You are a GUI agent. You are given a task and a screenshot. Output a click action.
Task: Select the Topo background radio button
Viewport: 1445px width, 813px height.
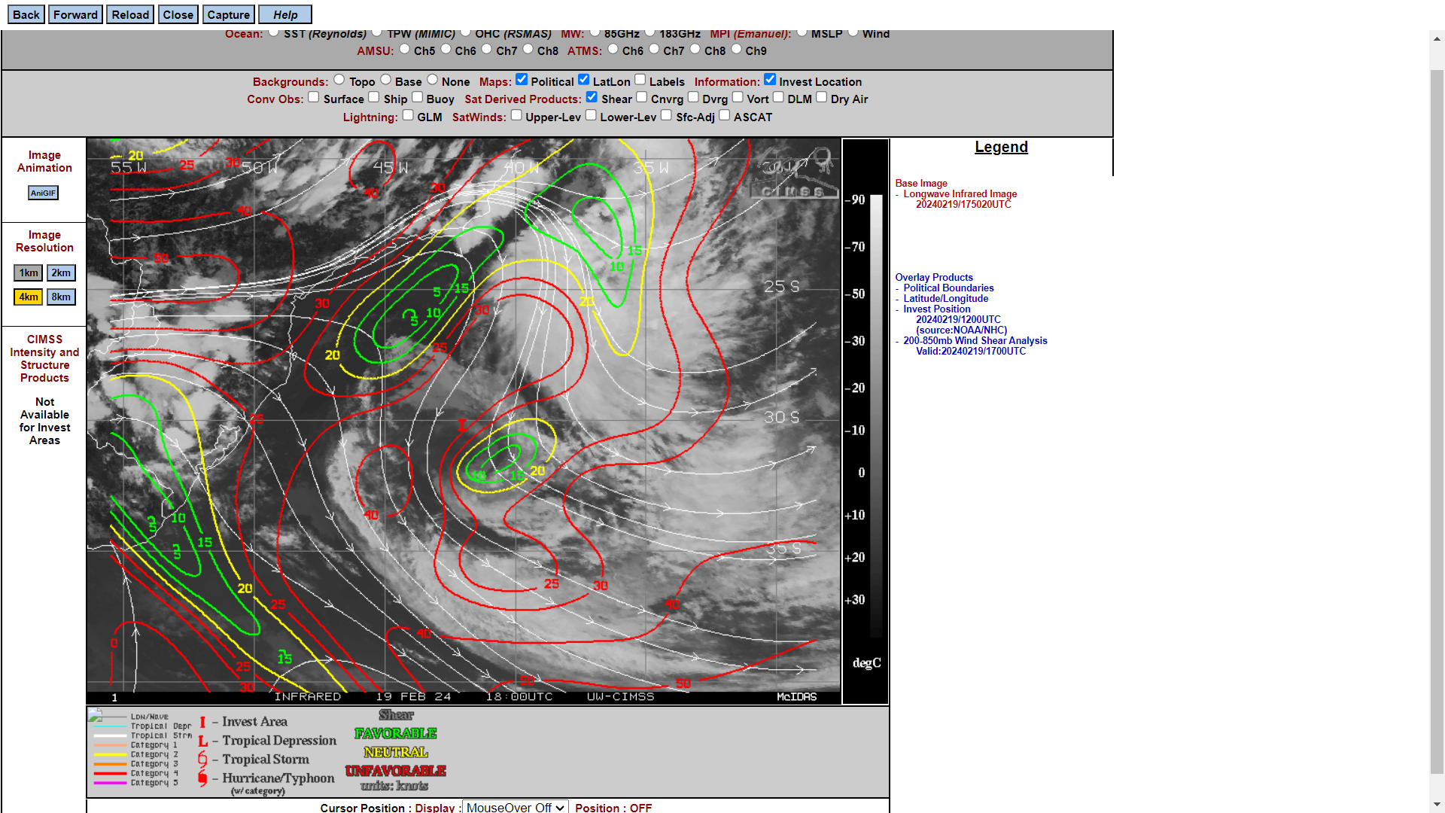pos(339,80)
